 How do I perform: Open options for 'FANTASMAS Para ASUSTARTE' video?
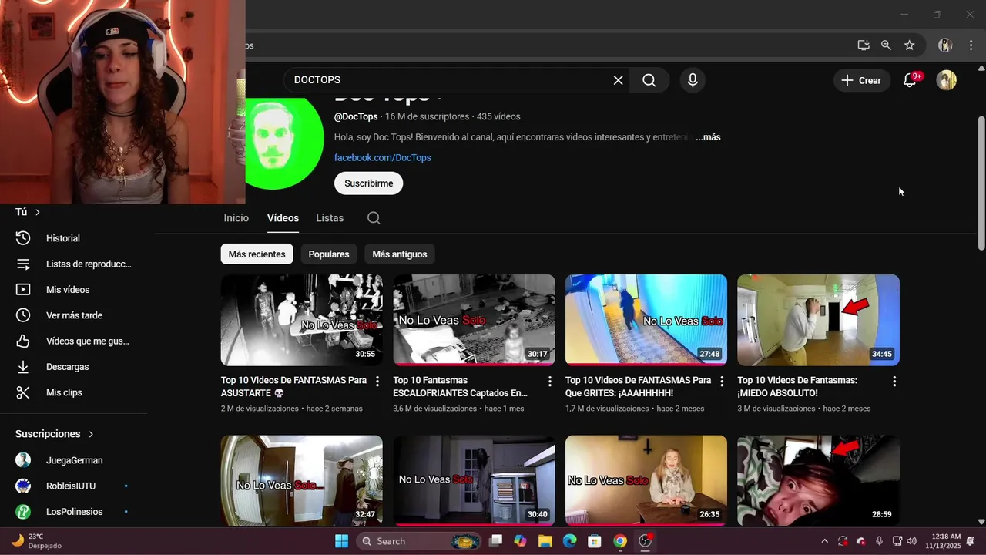coord(377,382)
